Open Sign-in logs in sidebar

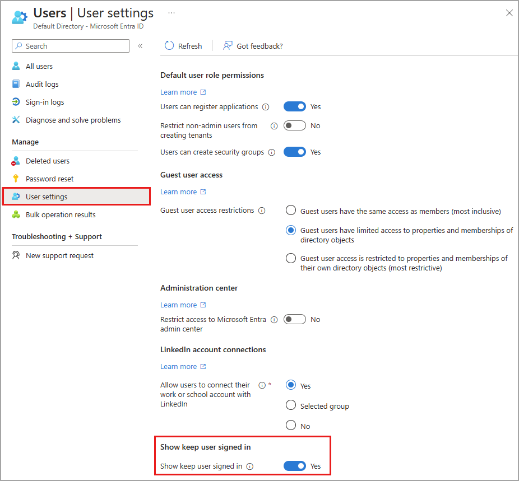[45, 102]
